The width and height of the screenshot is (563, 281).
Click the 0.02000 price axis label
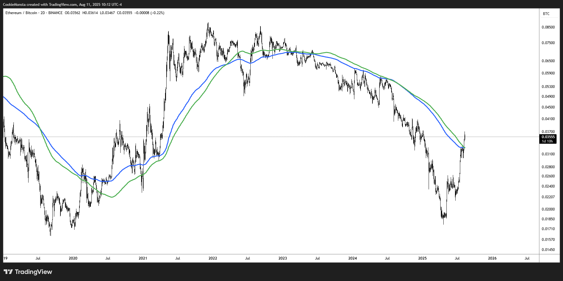[548, 209]
